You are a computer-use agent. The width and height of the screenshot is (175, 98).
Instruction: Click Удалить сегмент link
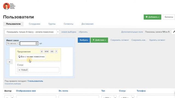(157, 40)
